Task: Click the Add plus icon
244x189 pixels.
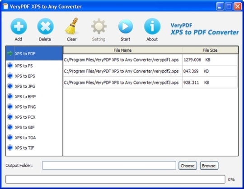Action: (x=19, y=26)
